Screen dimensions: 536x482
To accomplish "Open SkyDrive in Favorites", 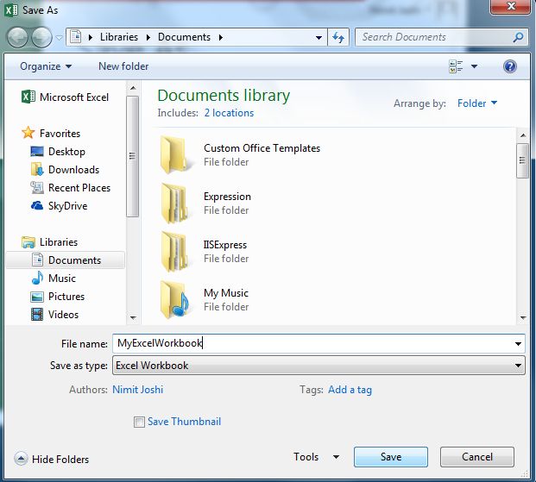I will click(x=67, y=205).
